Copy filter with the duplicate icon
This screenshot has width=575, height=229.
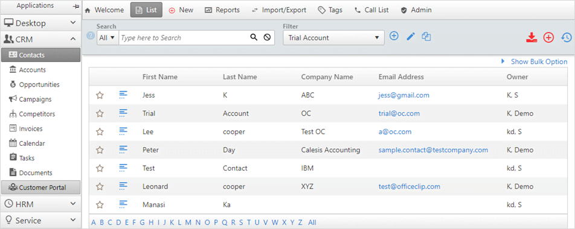click(426, 36)
